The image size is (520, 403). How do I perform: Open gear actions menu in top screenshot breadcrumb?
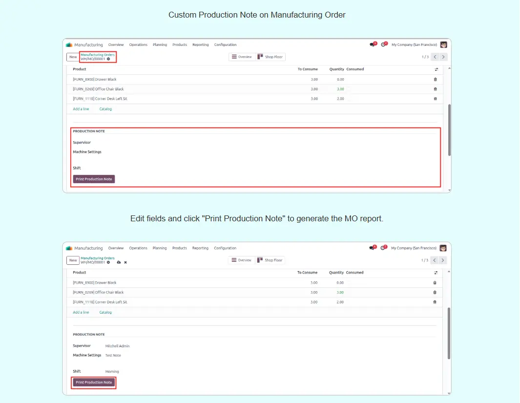(108, 59)
